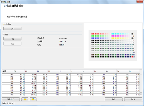Confirm with the 确定 button

point(114,99)
